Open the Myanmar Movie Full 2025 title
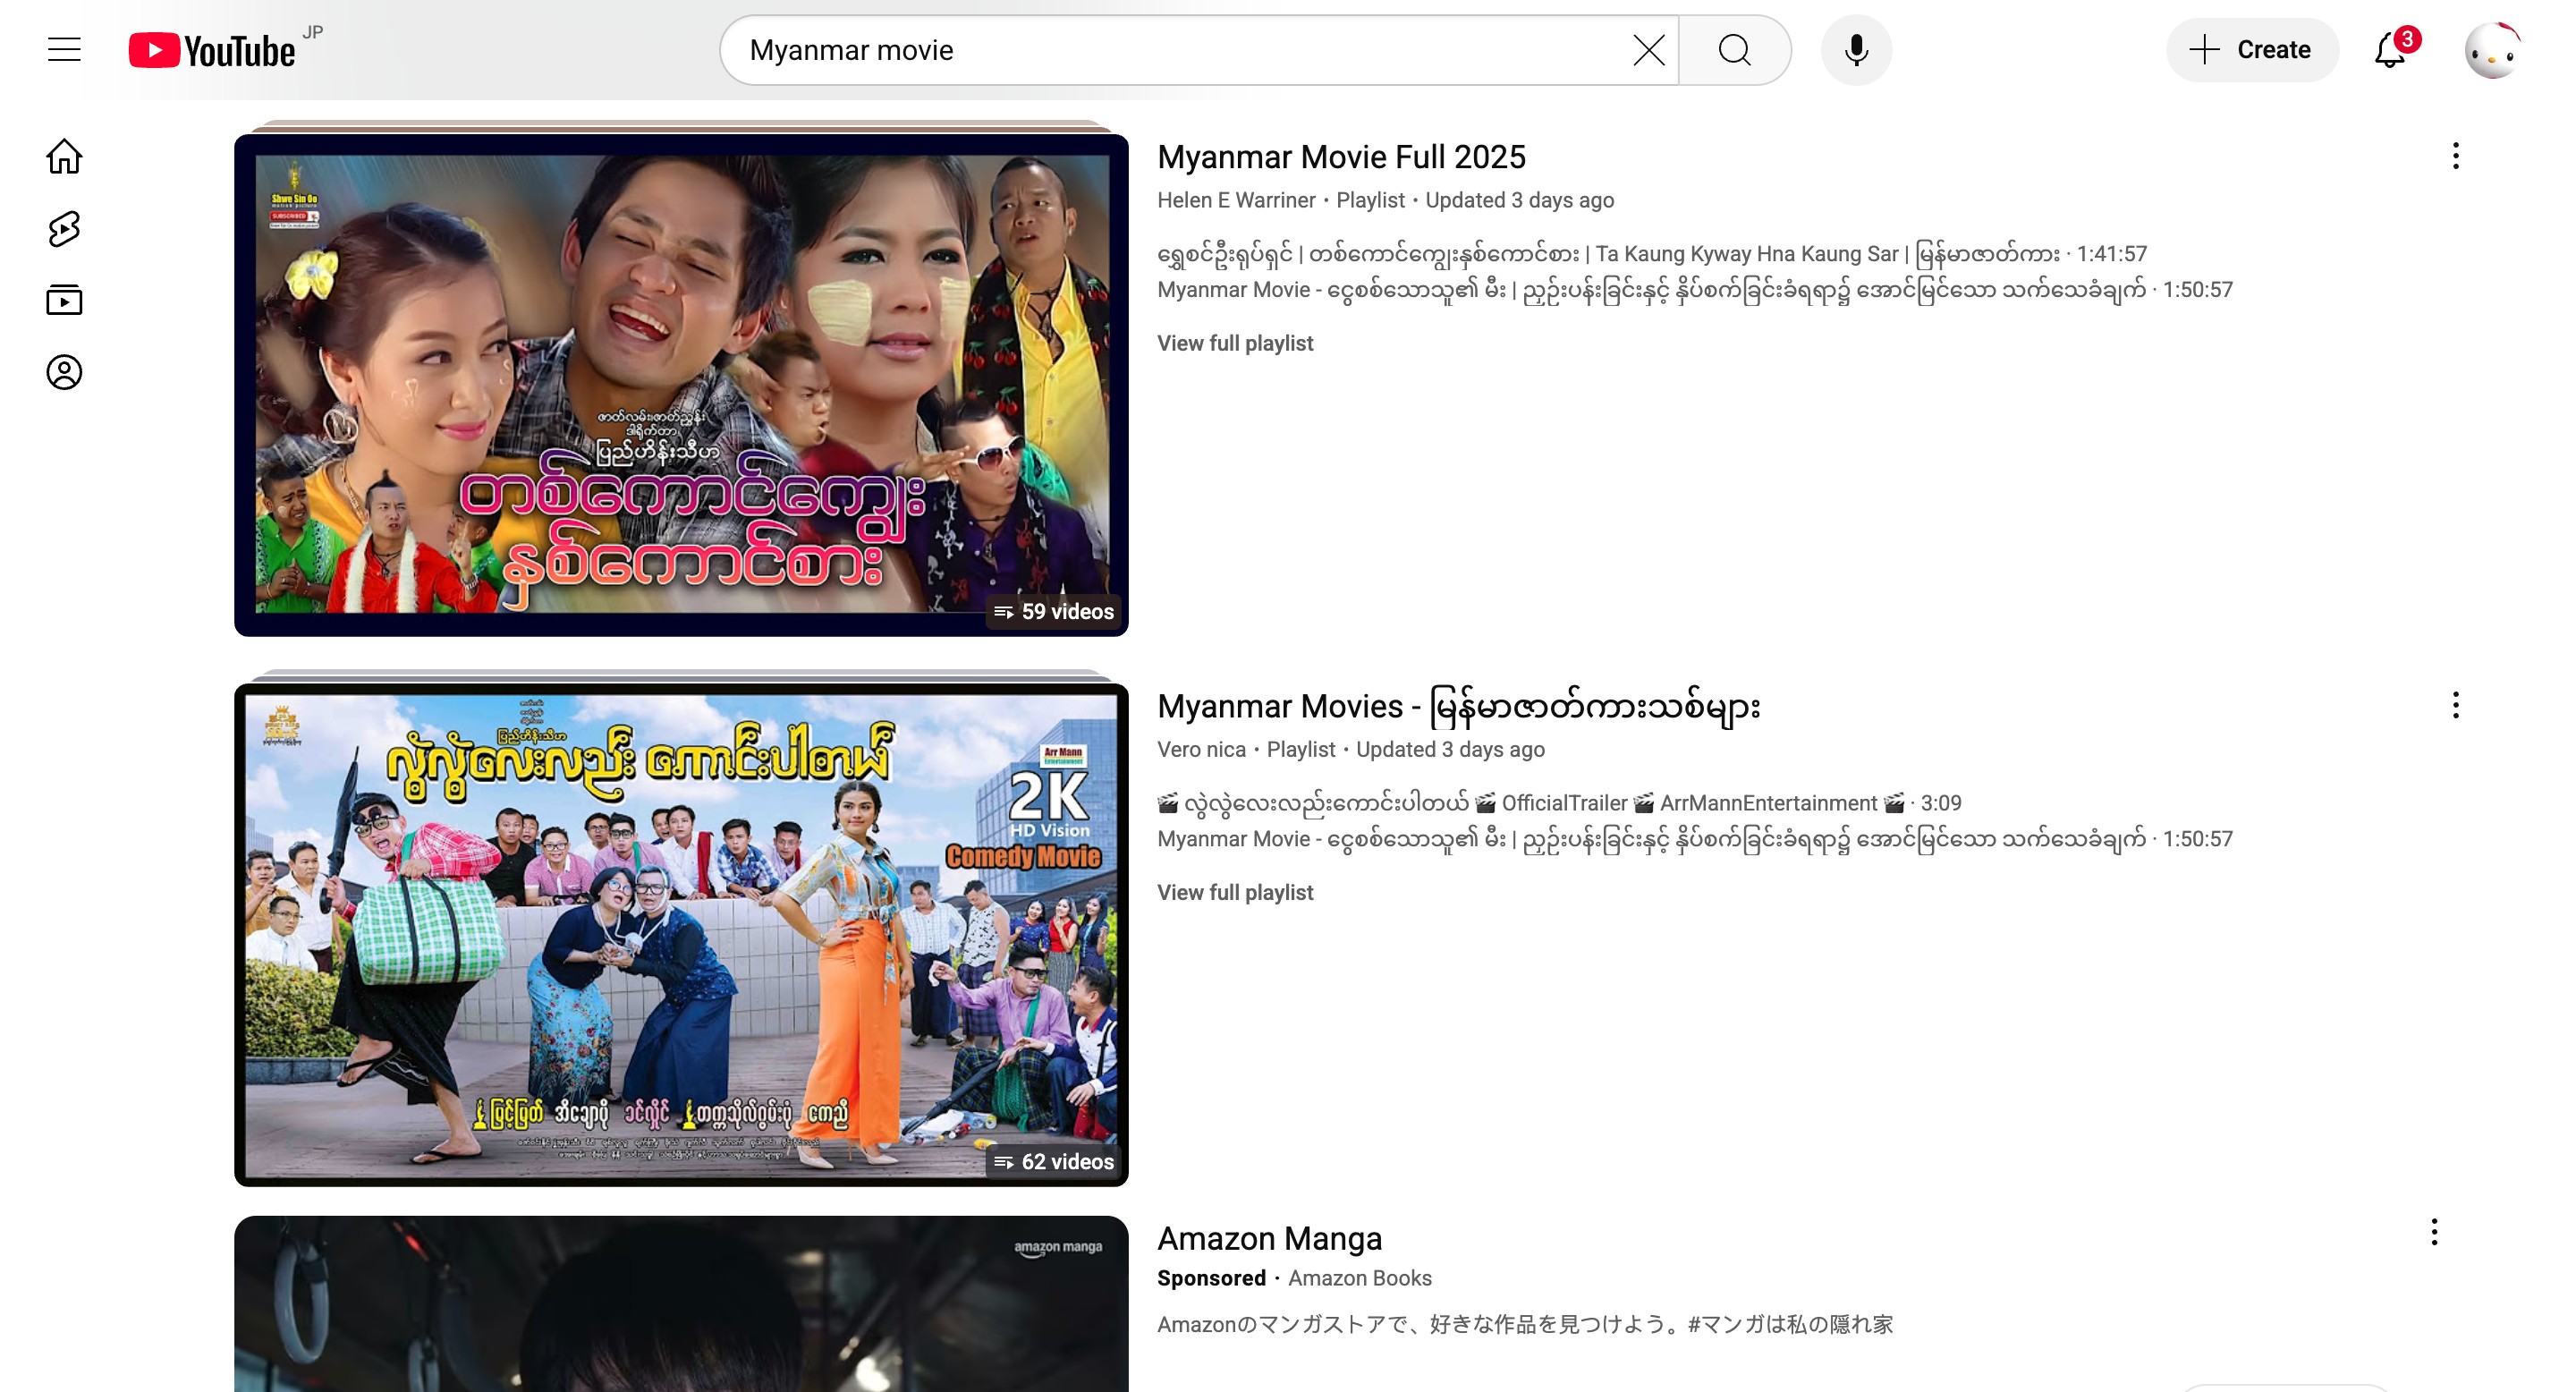Screen dimensions: 2576x1392 click(1341, 157)
